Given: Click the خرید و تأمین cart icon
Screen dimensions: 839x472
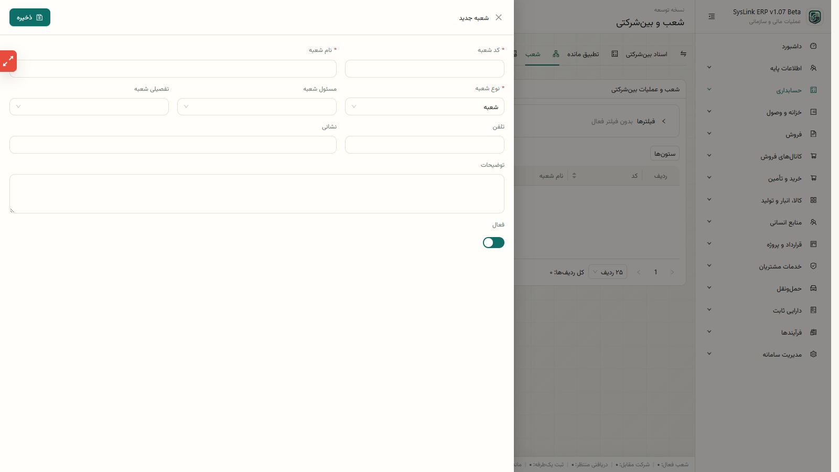Looking at the screenshot, I should (x=813, y=178).
